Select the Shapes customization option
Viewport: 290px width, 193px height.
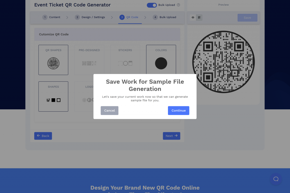[x=53, y=96]
